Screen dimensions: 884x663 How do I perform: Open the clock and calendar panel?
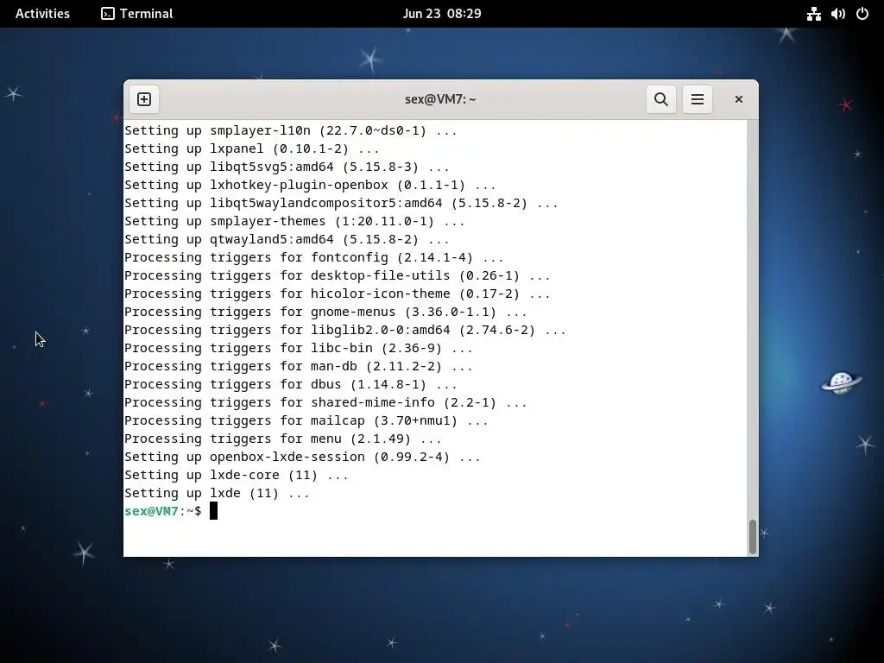pos(442,14)
